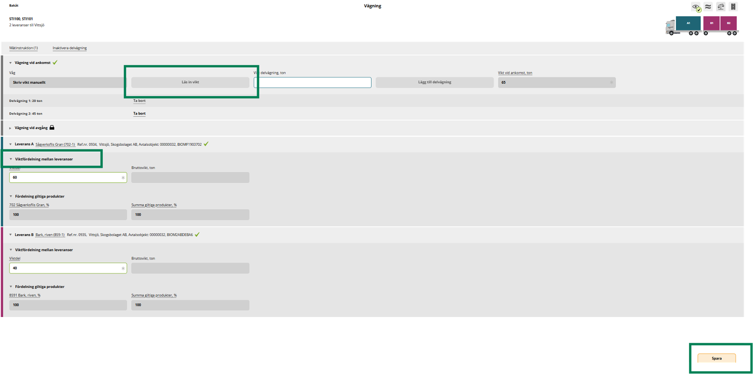Click text Delvägning 2: 45 ton
The width and height of the screenshot is (753, 374).
26,114
